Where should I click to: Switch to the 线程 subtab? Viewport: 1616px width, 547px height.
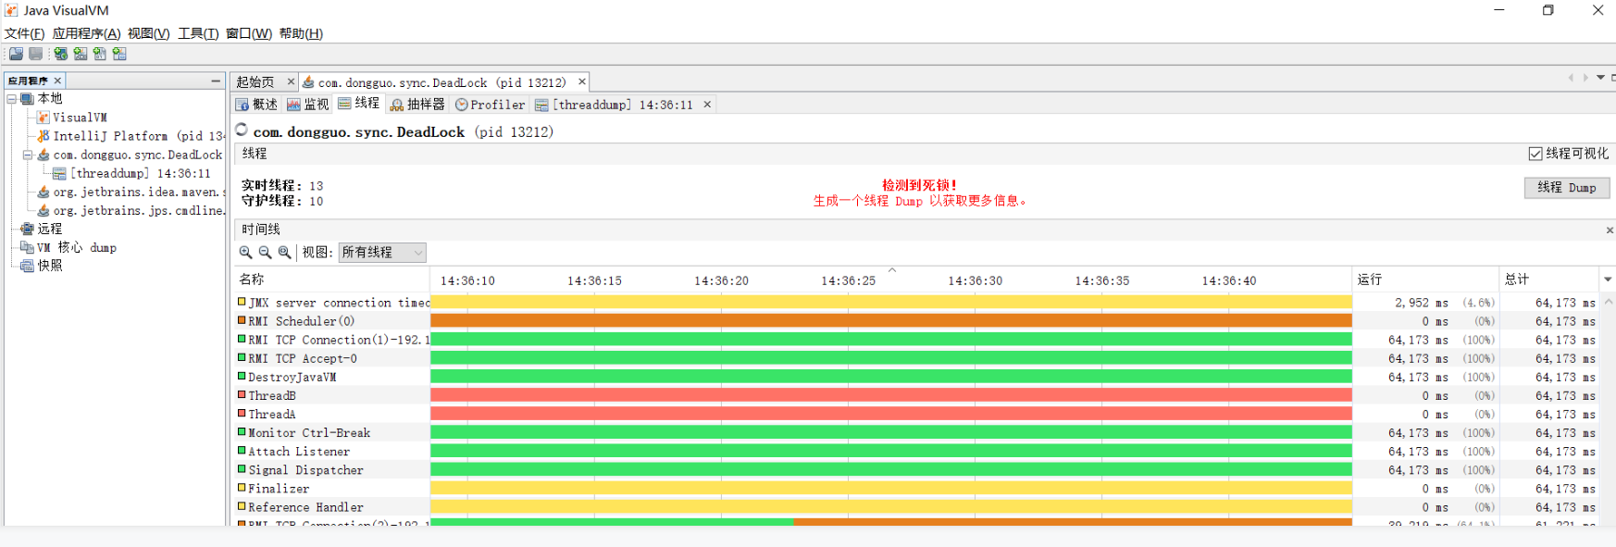[359, 104]
